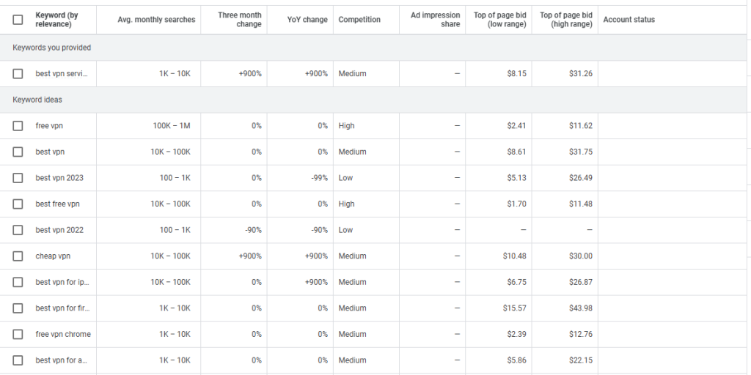Select checkbox next to 'free vpn chrome'
This screenshot has width=751, height=375.
(18, 334)
